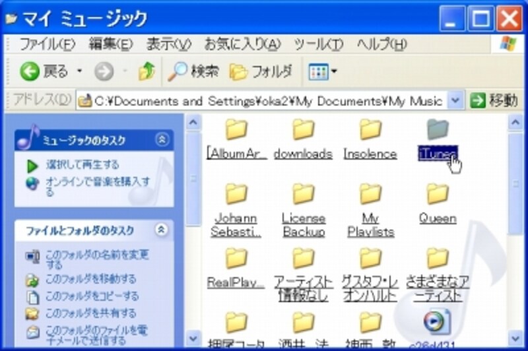The image size is (528, 351).
Task: Open the ツール(T) menu
Action: (x=319, y=44)
